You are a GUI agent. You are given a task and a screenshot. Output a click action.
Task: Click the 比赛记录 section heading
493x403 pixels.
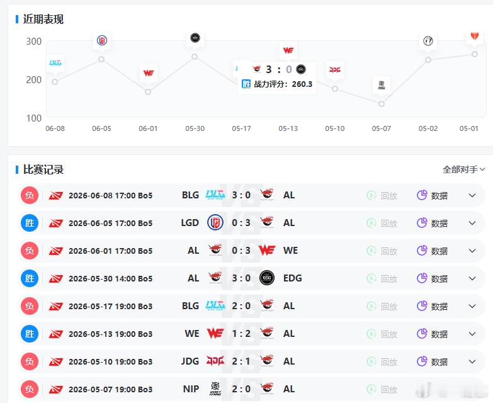pos(43,169)
